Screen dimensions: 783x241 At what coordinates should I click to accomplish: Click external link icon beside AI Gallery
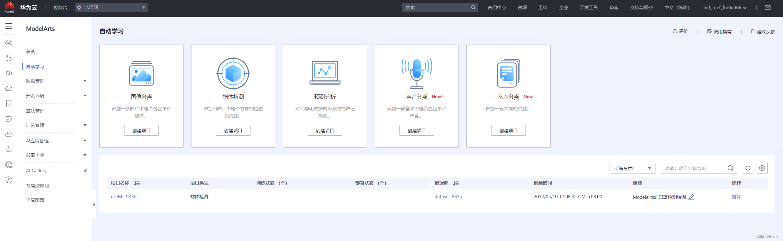coord(86,170)
